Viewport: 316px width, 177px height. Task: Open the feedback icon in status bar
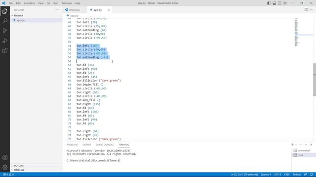pyautogui.click(x=306, y=175)
